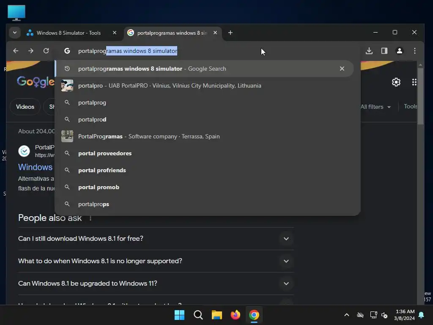Click the search history clock icon

(x=67, y=69)
